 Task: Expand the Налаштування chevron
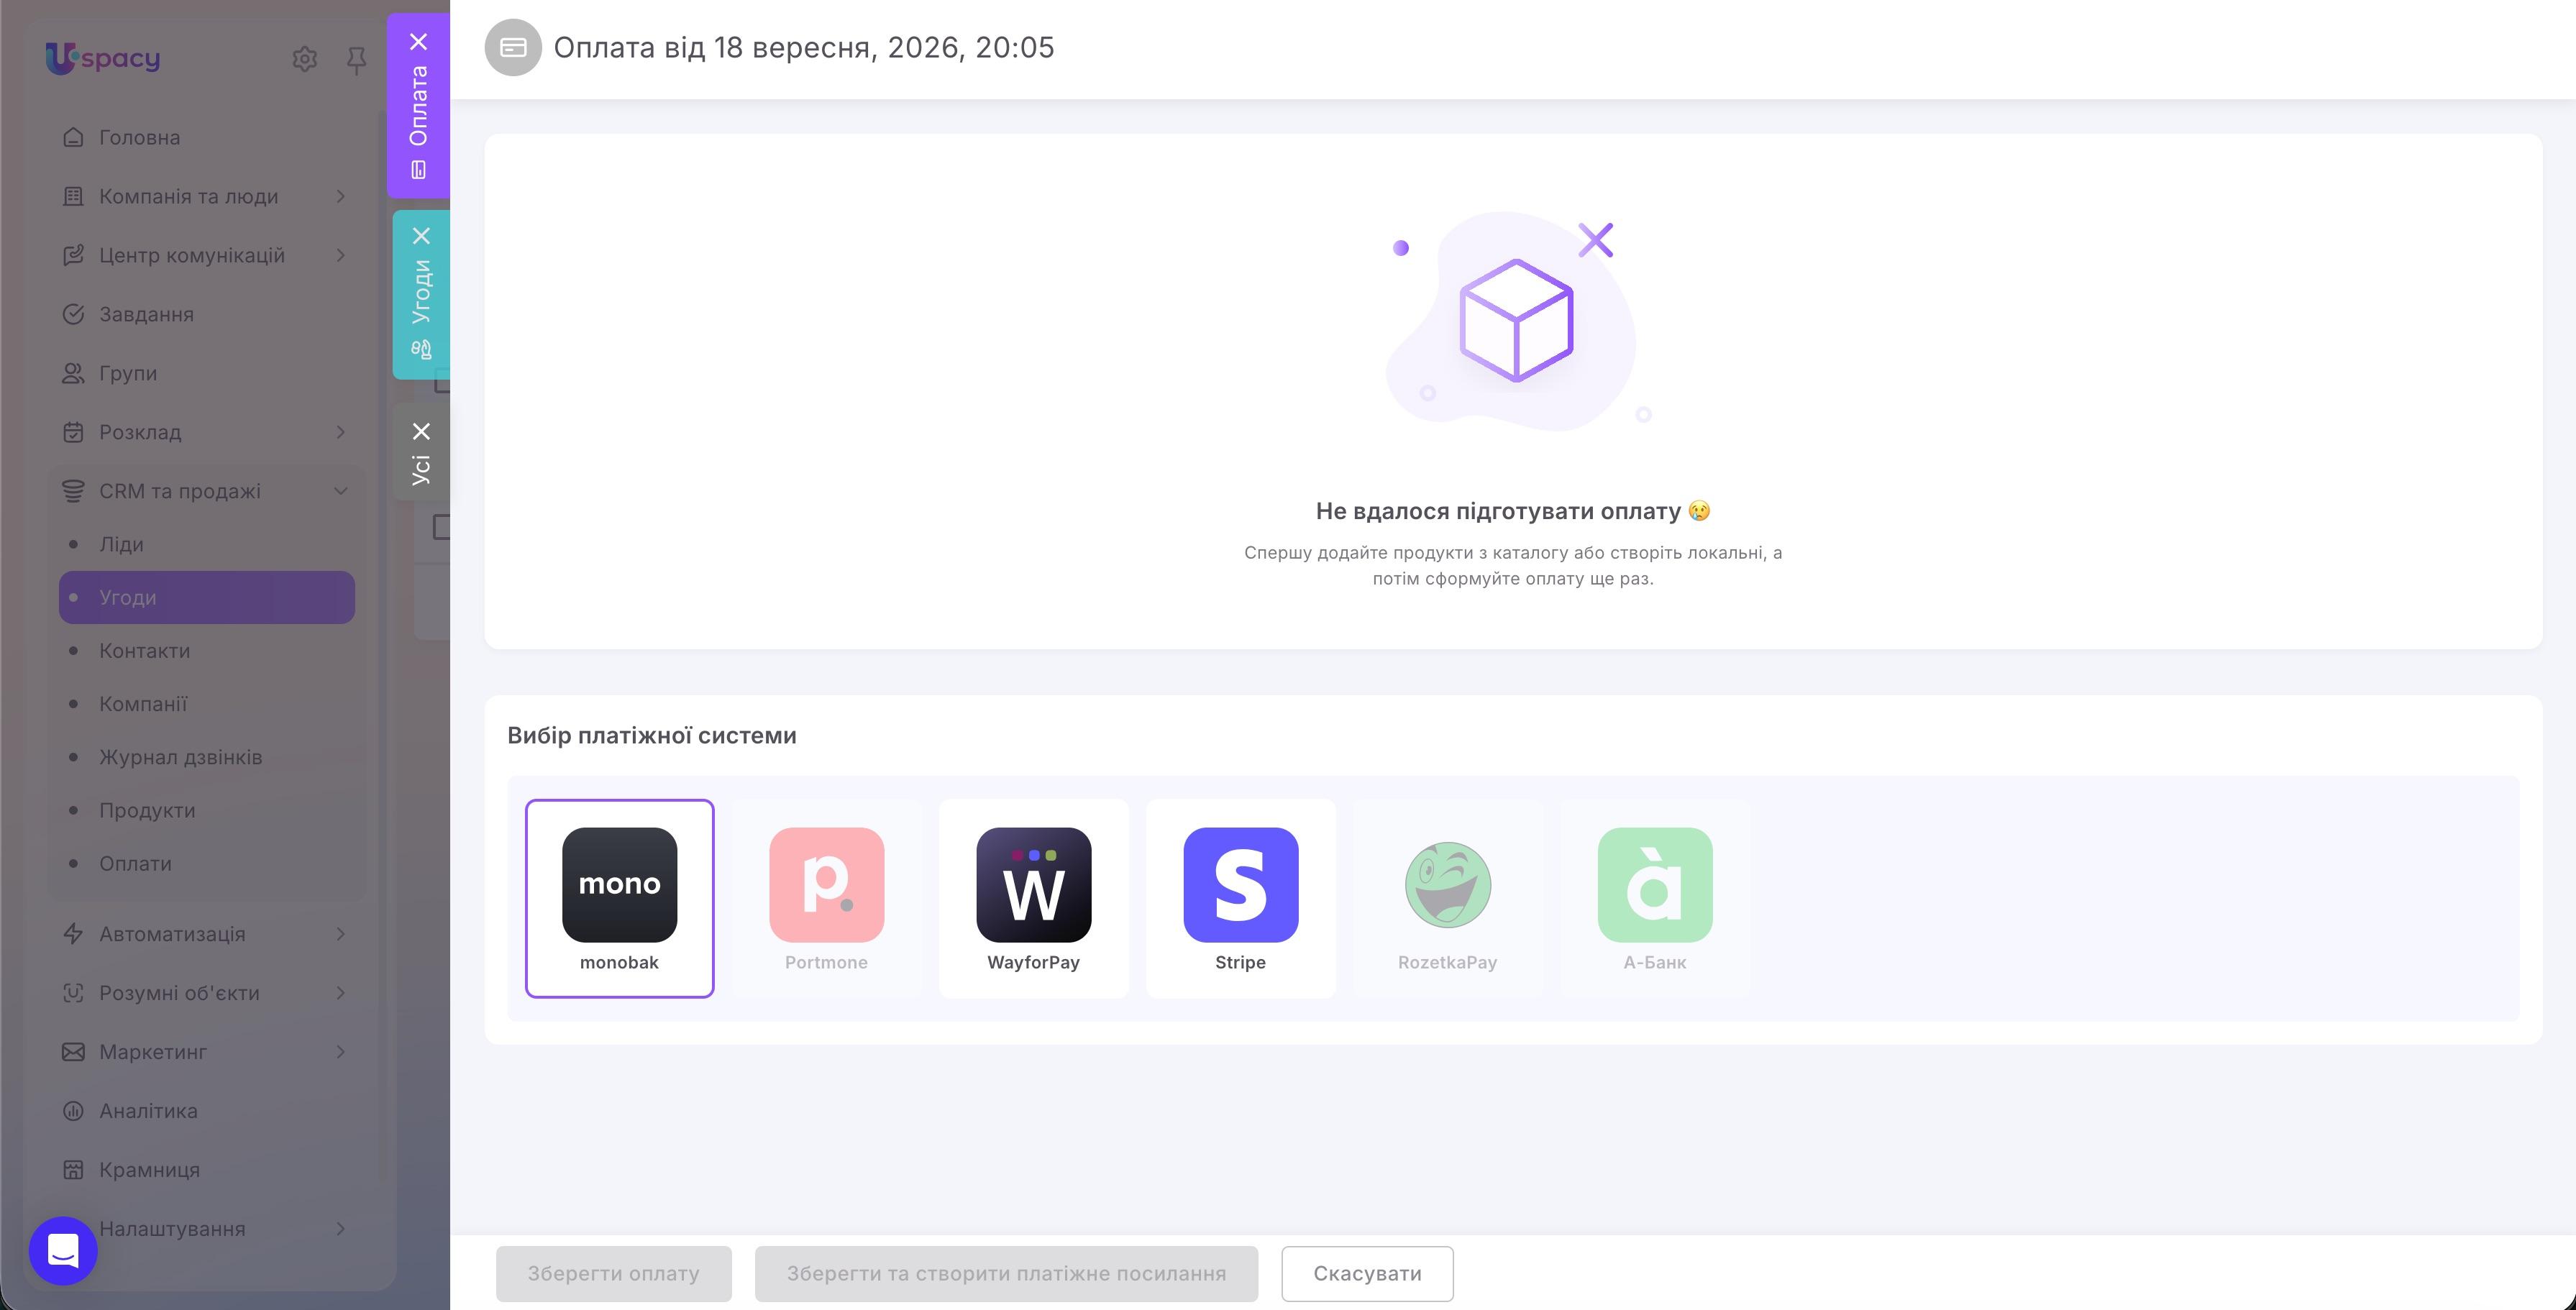(341, 1228)
